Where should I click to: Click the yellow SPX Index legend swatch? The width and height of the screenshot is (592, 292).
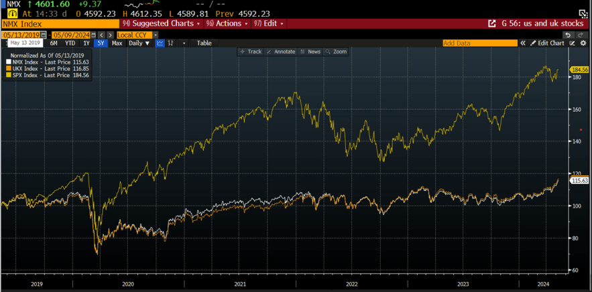point(9,75)
